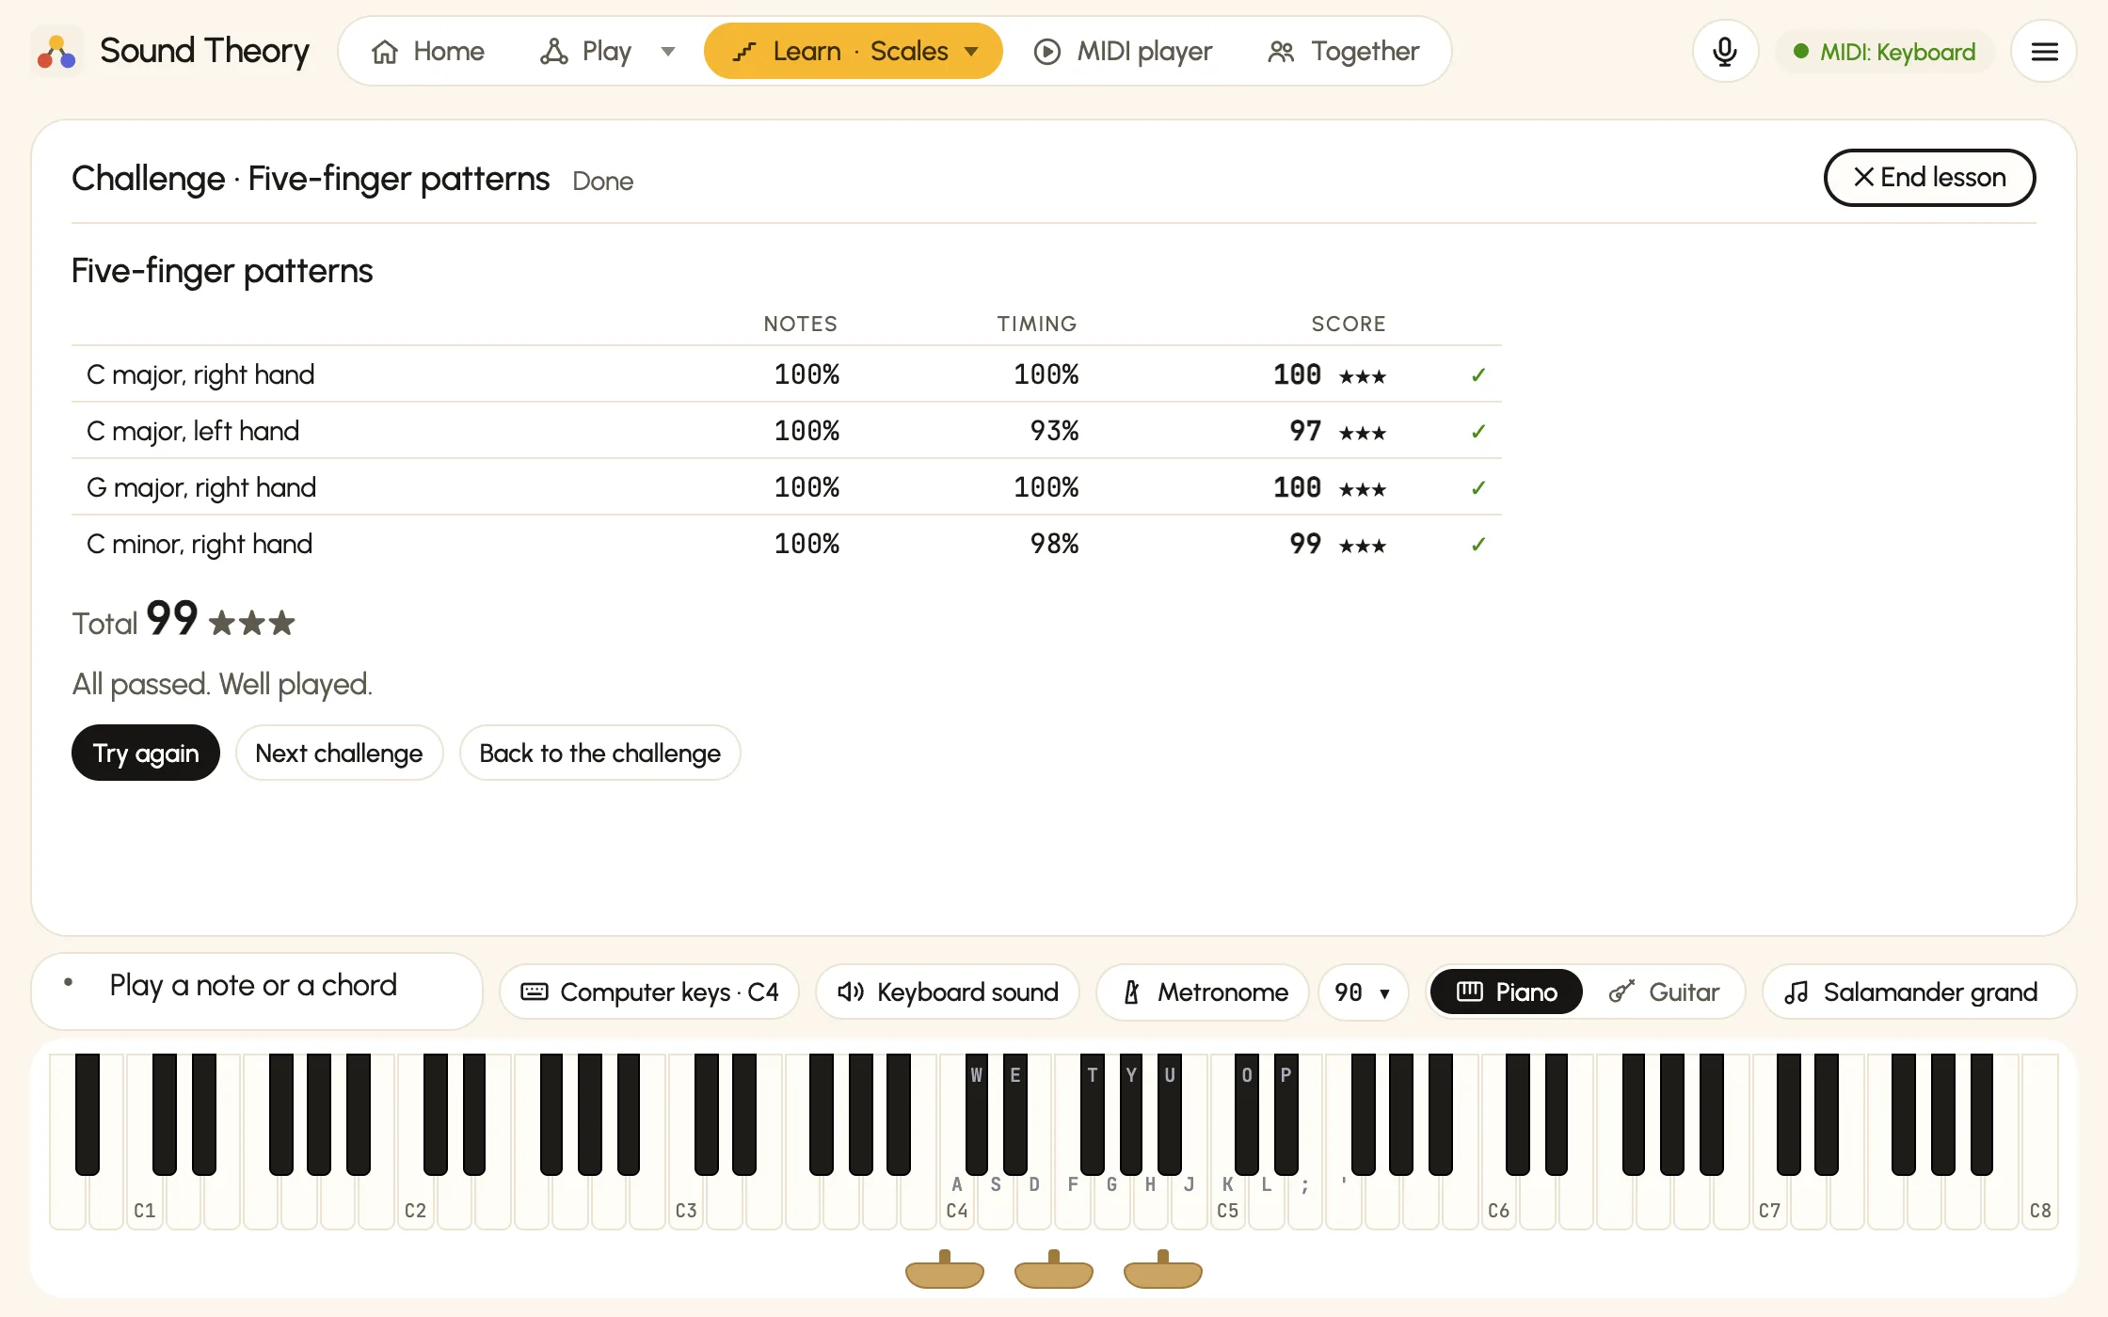Toggle Computer keys · C4 option
The image size is (2108, 1317).
pyautogui.click(x=649, y=992)
